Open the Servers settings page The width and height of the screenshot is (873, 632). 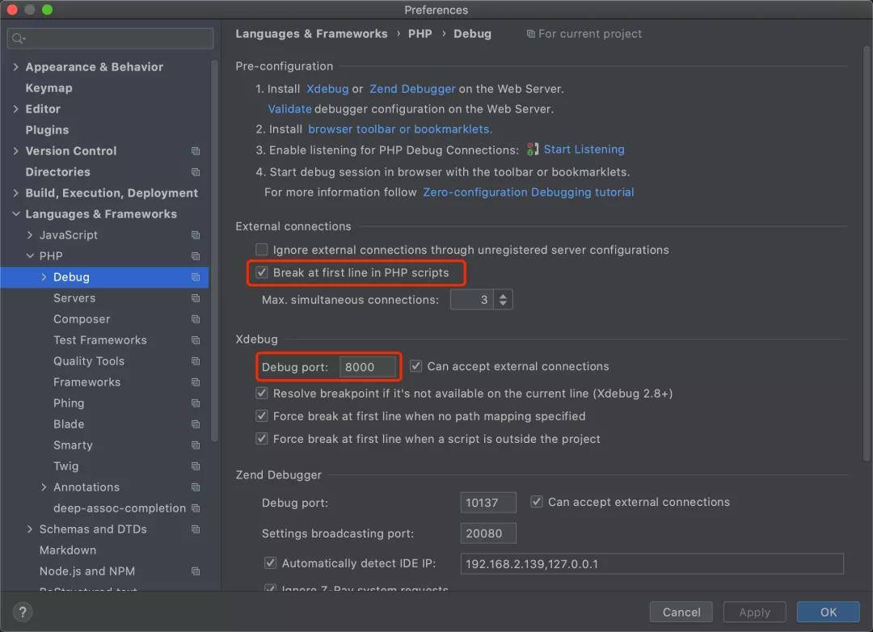[74, 298]
